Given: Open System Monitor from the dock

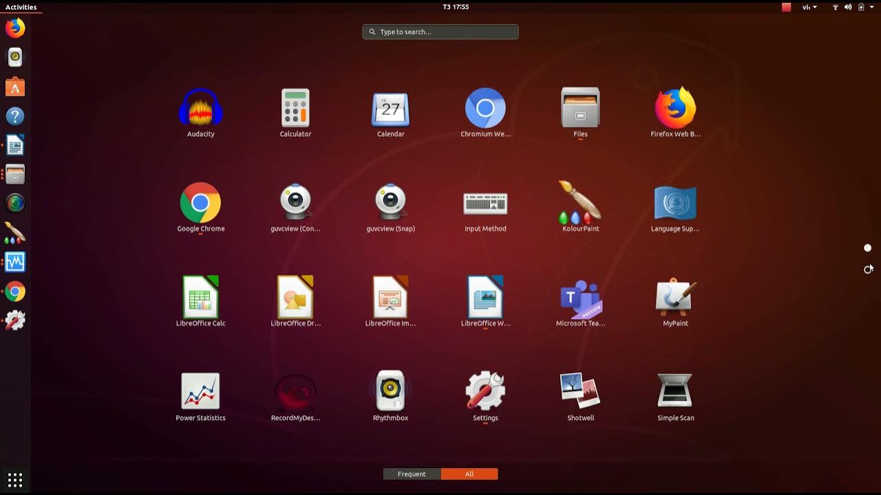Looking at the screenshot, I should coord(15,262).
